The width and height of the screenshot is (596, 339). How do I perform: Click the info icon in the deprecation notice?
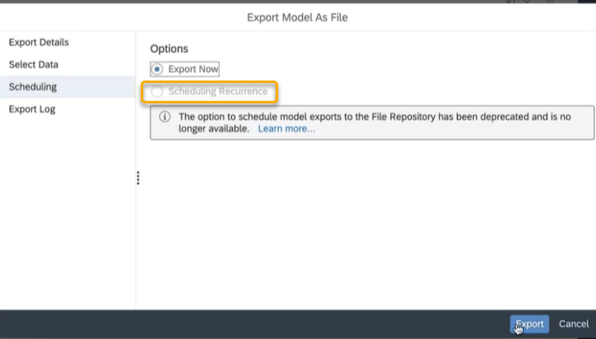[164, 117]
